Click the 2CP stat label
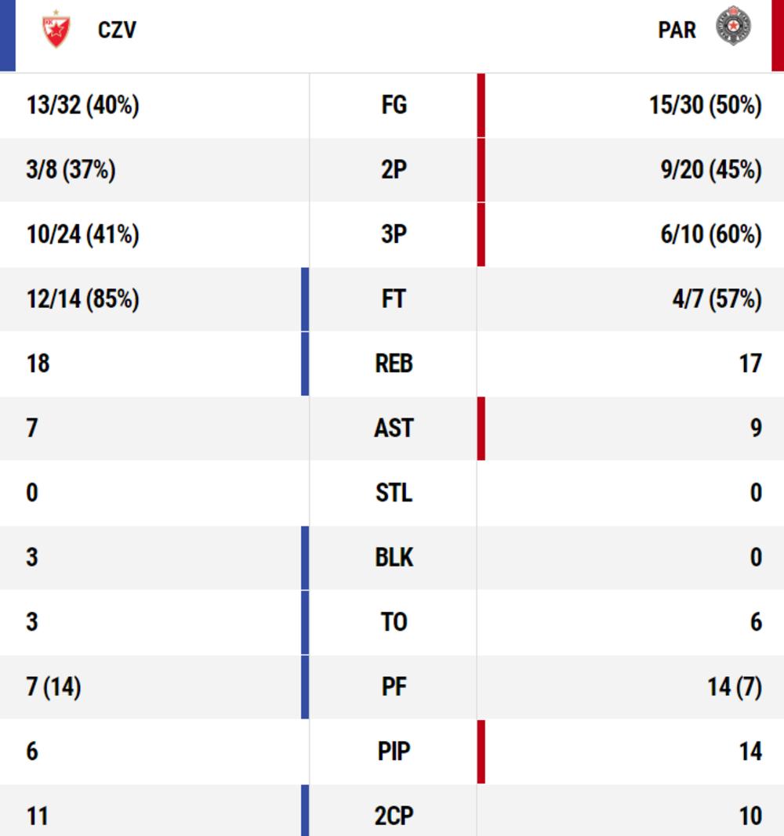Screen dimensions: 784x836 click(394, 816)
